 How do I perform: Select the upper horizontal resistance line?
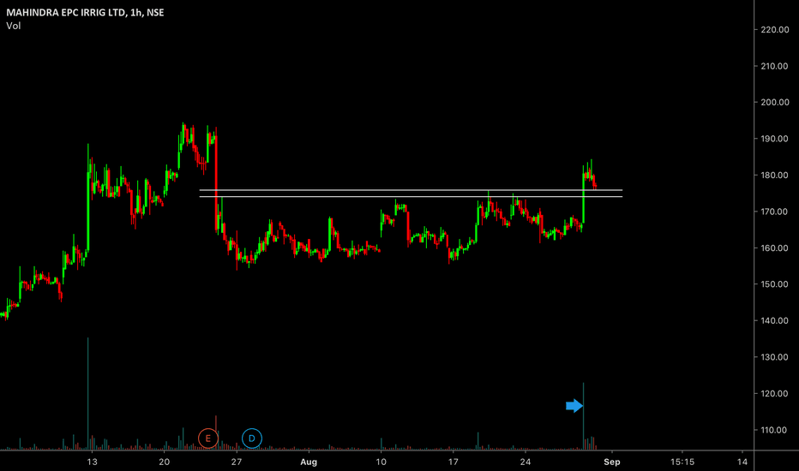pos(411,190)
